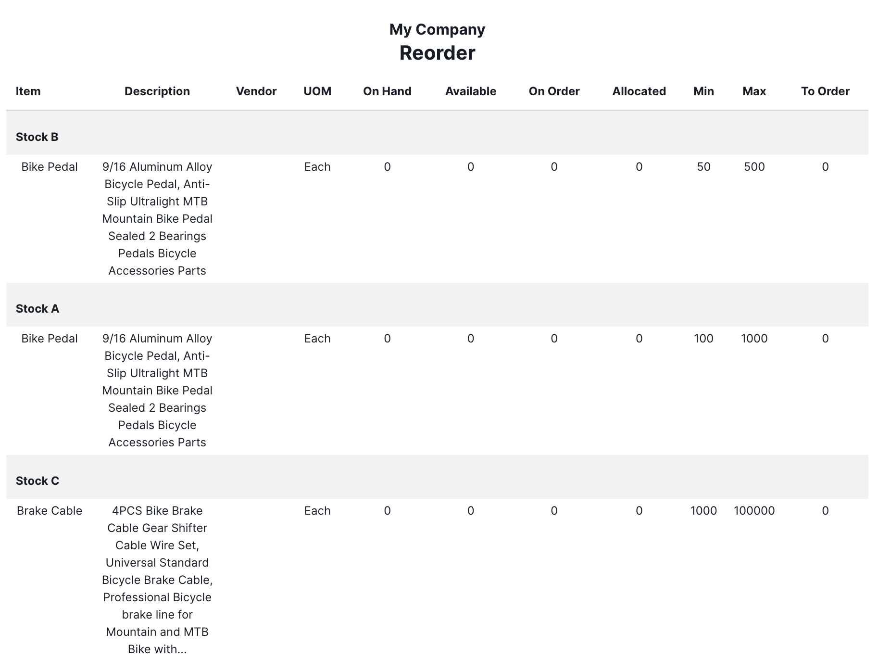Click the Description column header
This screenshot has height=658, width=878.
point(157,91)
